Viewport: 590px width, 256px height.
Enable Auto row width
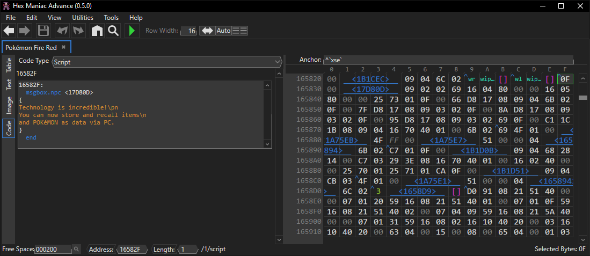[x=223, y=31]
